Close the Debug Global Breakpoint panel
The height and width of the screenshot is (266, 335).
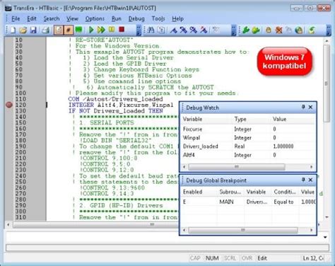point(310,180)
